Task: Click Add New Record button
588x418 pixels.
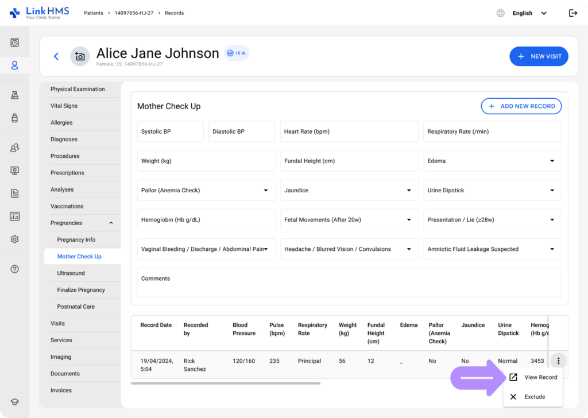Action: click(521, 106)
